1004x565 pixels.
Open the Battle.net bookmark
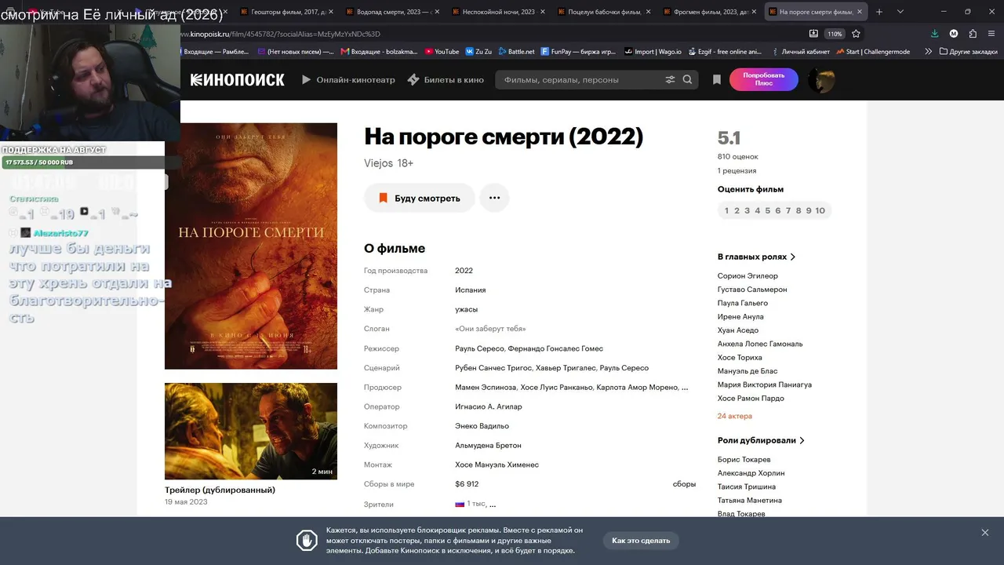[515, 52]
